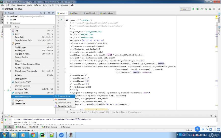
Task: Toggle the Structure side panel
Action: click(2, 31)
